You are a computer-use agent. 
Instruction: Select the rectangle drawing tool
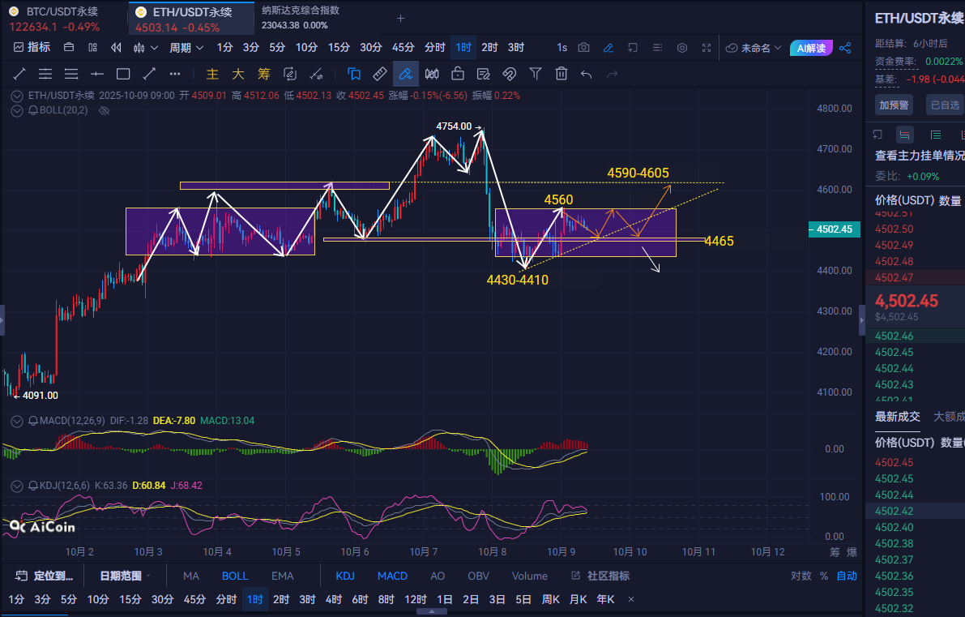123,75
